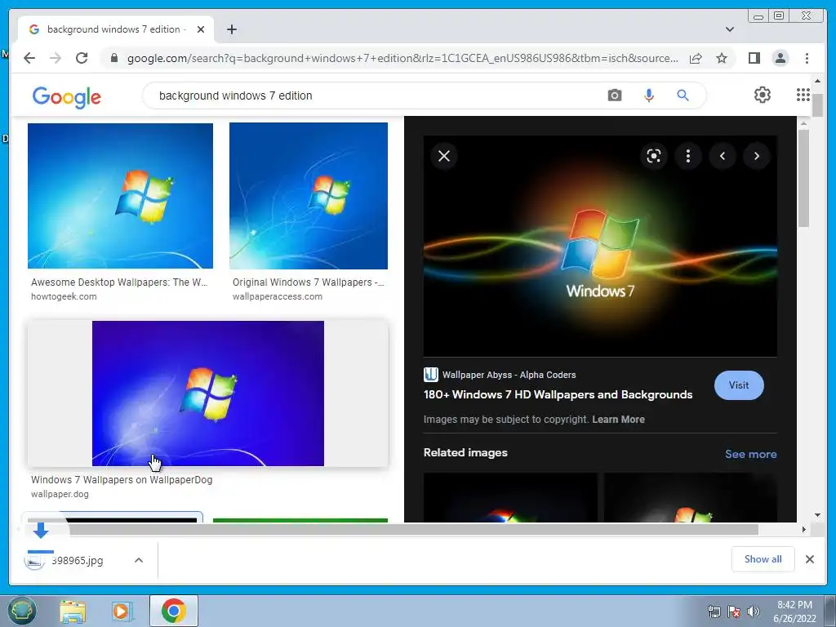Close the image preview panel

pyautogui.click(x=444, y=156)
